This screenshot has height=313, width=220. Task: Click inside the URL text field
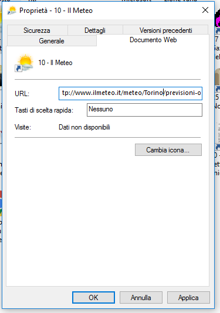[130, 93]
